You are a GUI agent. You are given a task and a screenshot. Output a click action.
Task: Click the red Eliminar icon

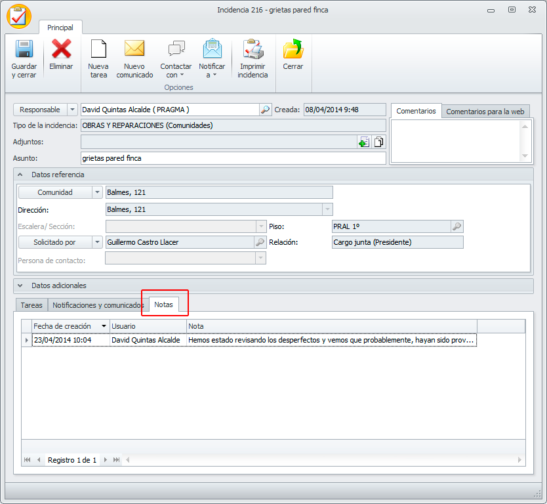(x=61, y=49)
